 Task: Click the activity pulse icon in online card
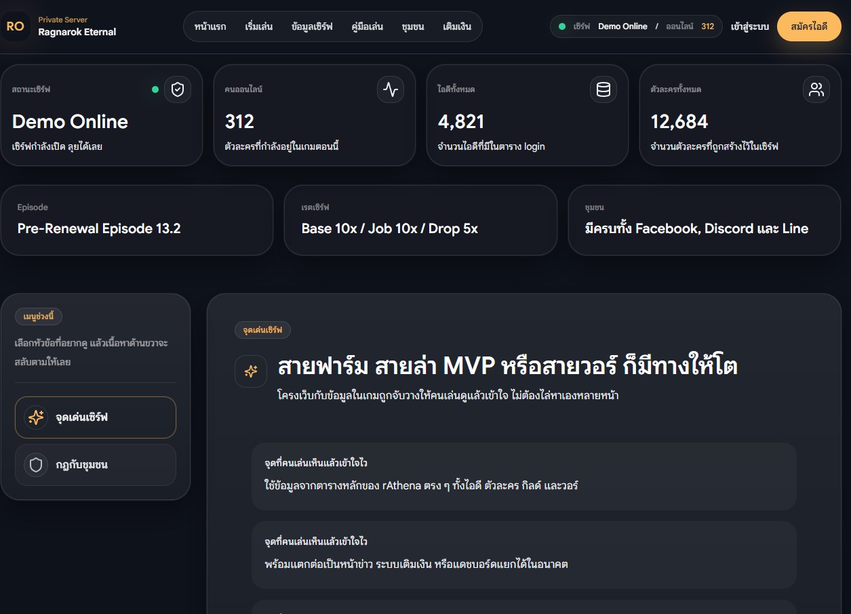(x=391, y=89)
